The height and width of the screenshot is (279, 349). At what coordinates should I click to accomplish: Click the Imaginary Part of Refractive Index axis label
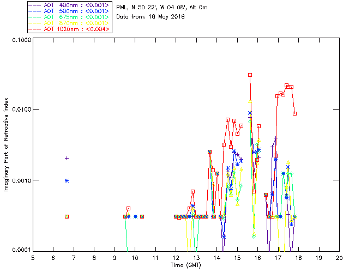(x=6, y=144)
